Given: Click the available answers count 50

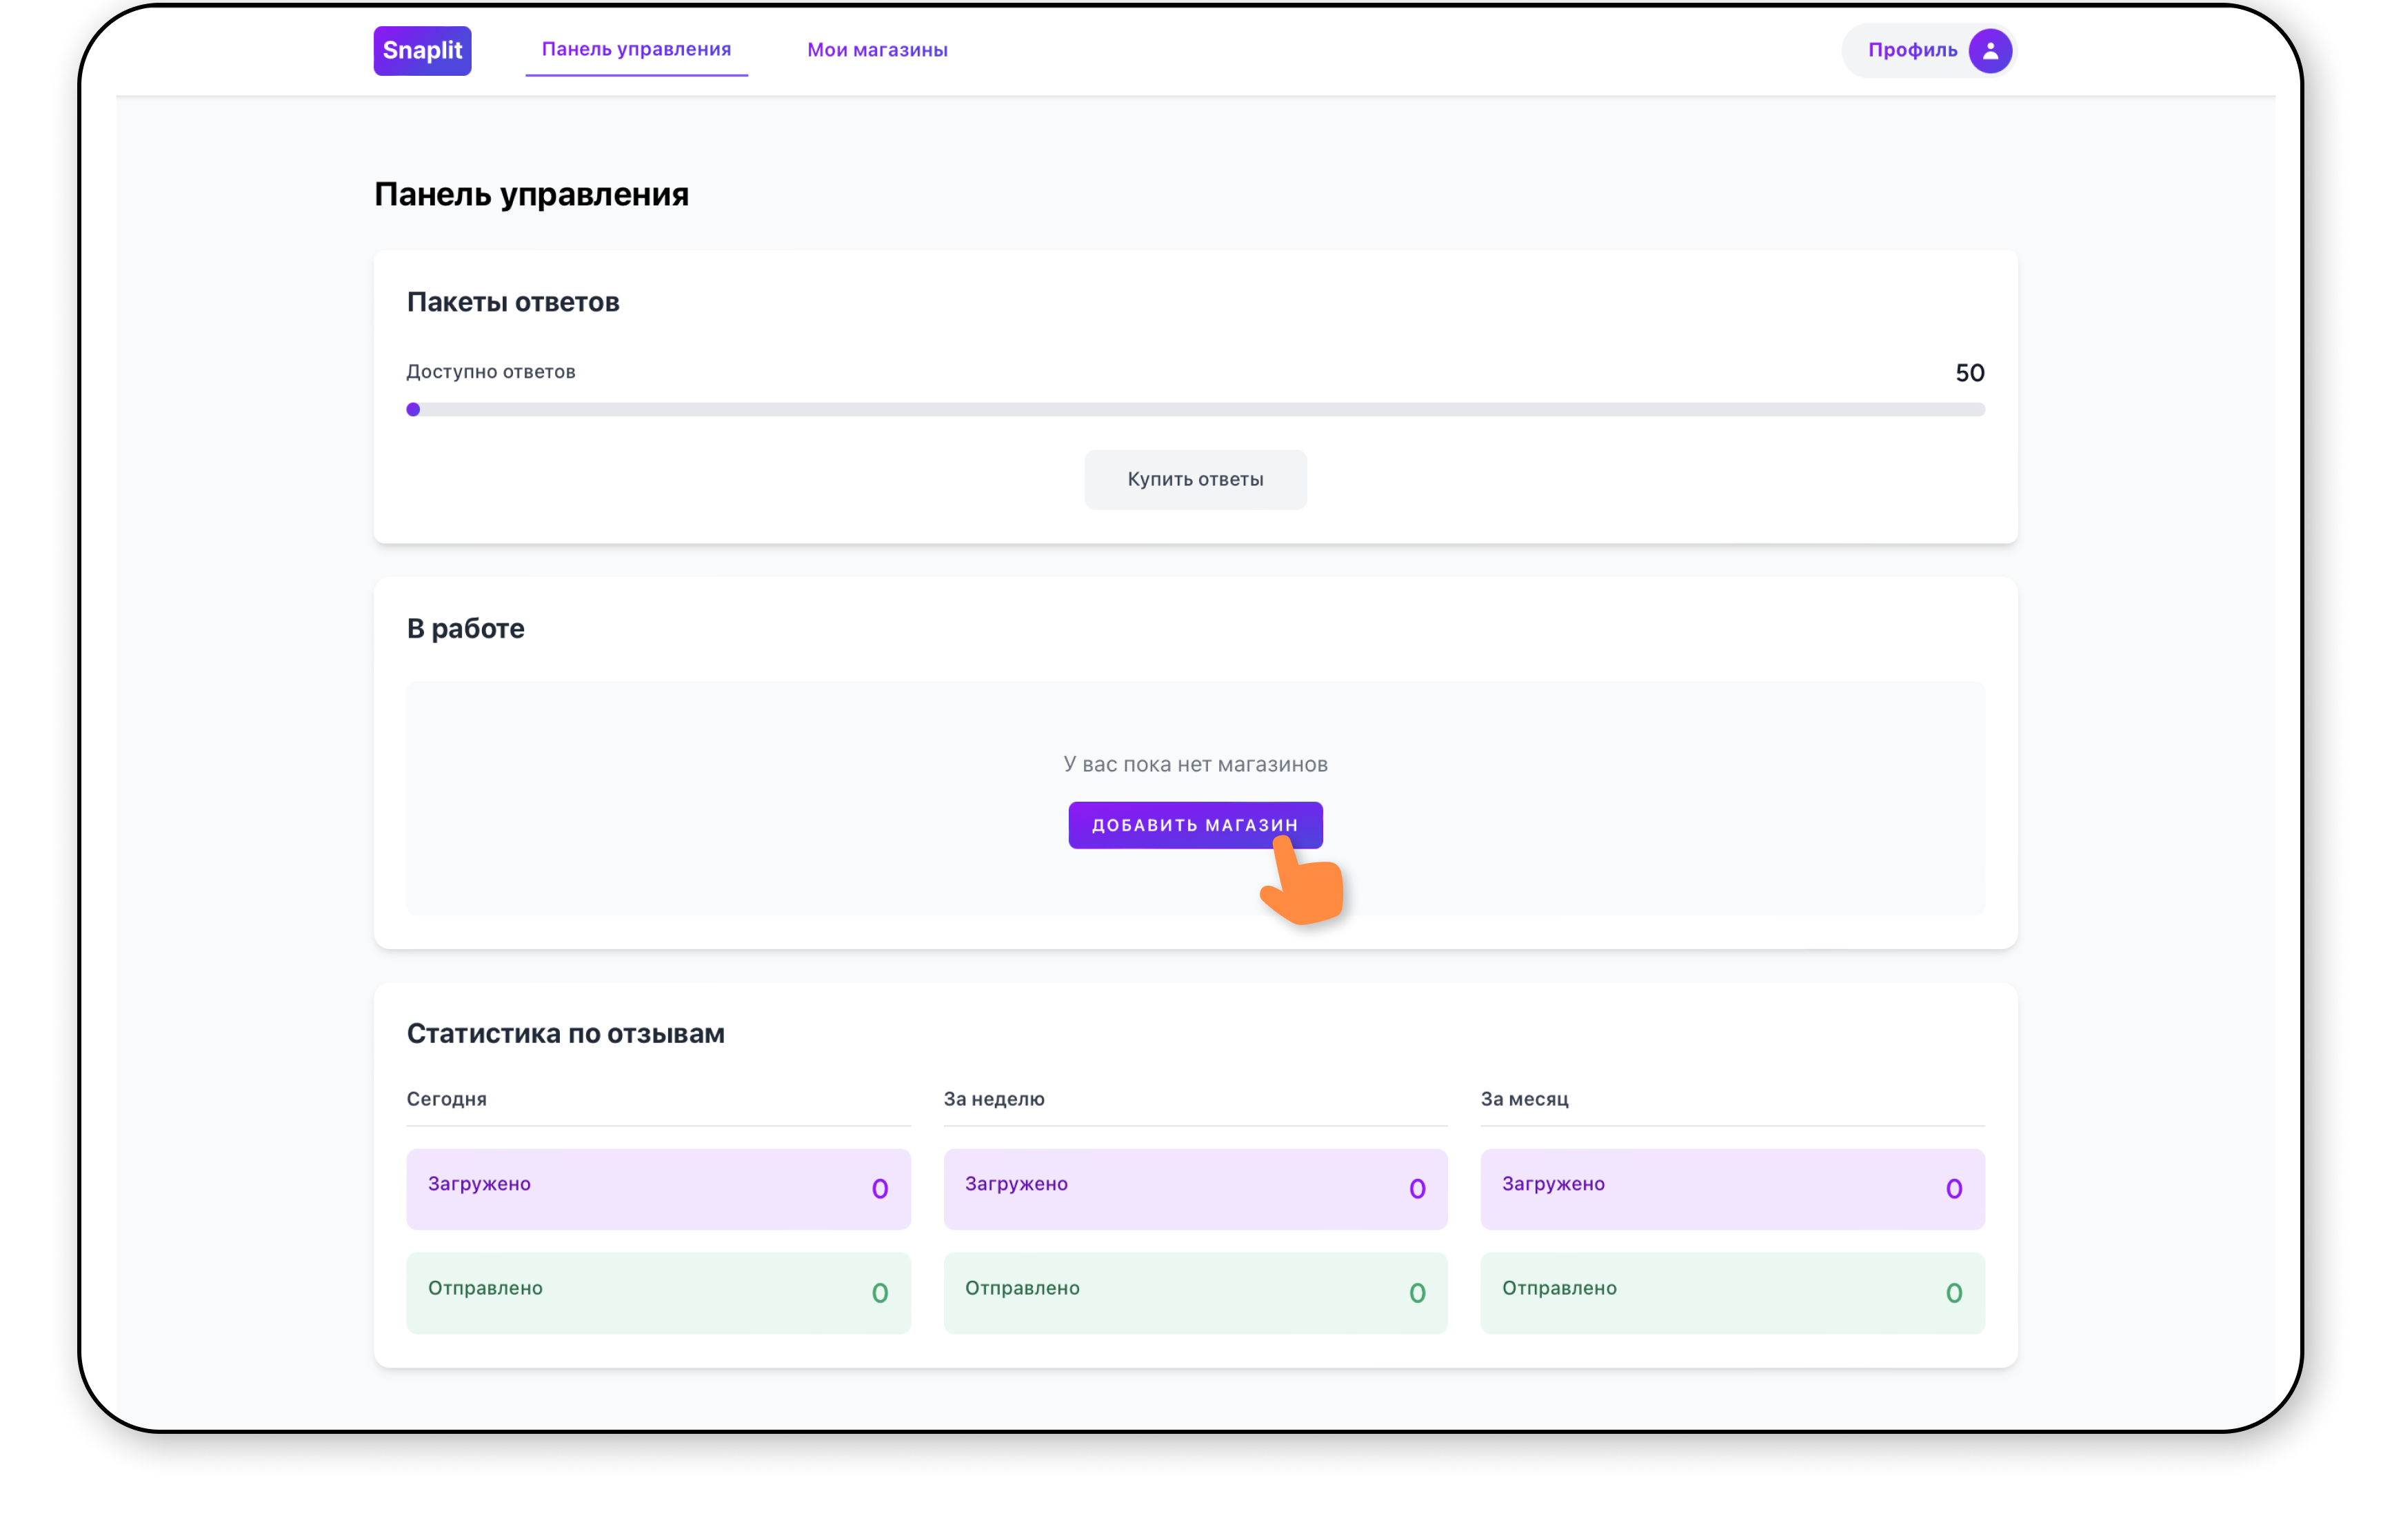Looking at the screenshot, I should pyautogui.click(x=1969, y=373).
